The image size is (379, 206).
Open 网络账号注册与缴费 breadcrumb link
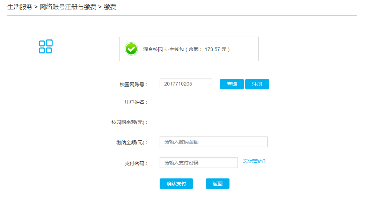(x=68, y=7)
